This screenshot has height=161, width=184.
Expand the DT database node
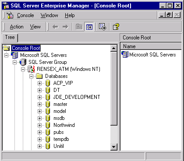pos(39,90)
